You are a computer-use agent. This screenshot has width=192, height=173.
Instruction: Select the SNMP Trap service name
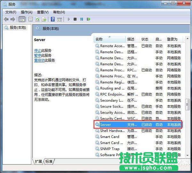(x=110, y=149)
